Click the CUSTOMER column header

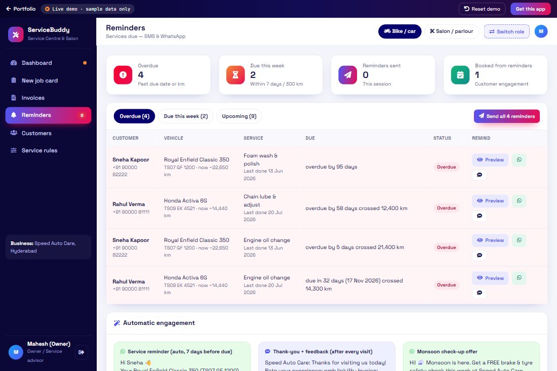pos(126,138)
